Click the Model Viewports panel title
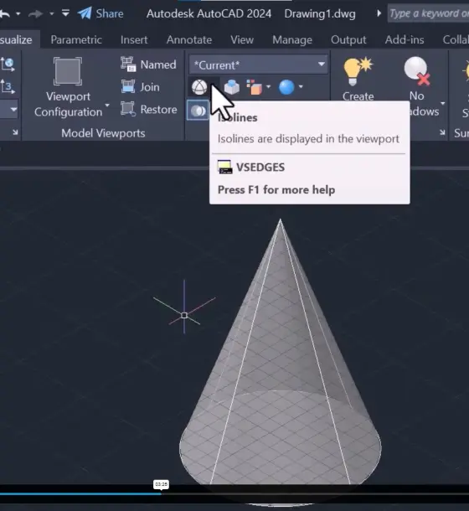Screen dimensions: 469x511 tap(103, 133)
